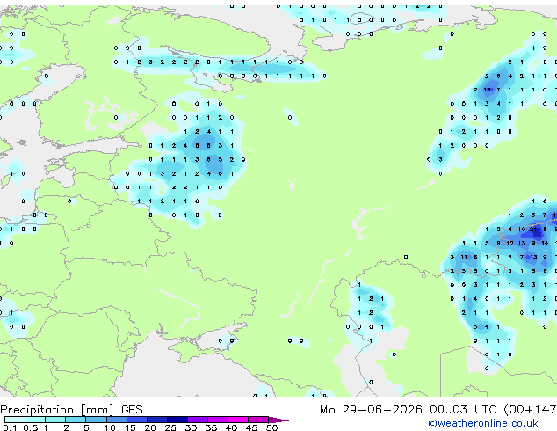Click the 2 to 5 mm legend swatch
The image size is (557, 431).
pyautogui.click(x=76, y=420)
